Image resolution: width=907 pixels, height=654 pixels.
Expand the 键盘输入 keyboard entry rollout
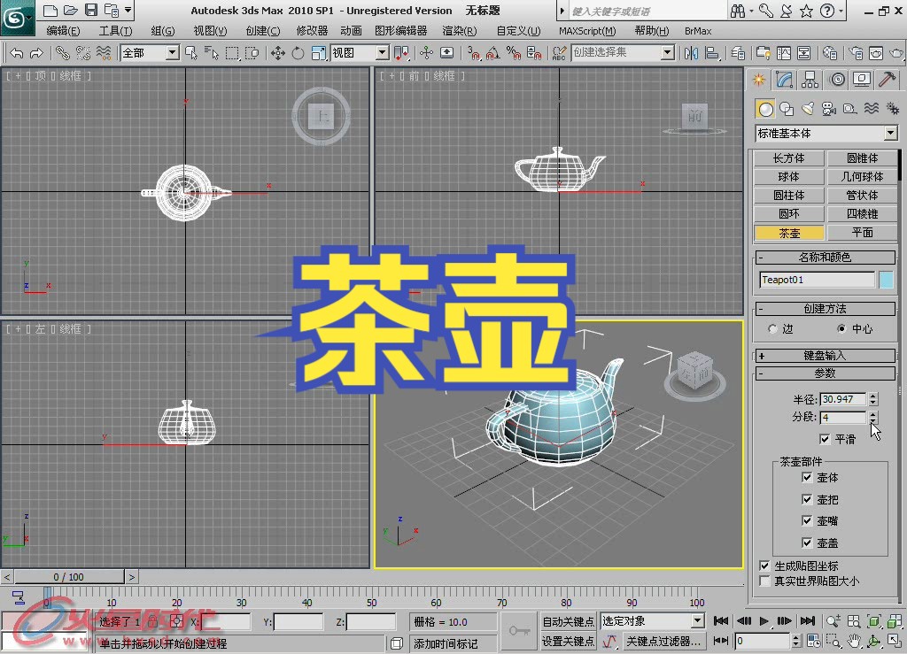tap(825, 354)
